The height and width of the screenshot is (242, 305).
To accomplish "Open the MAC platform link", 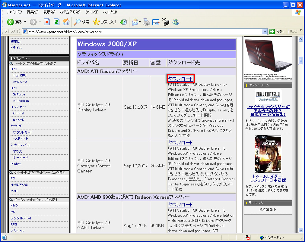I will pyautogui.click(x=14, y=191).
